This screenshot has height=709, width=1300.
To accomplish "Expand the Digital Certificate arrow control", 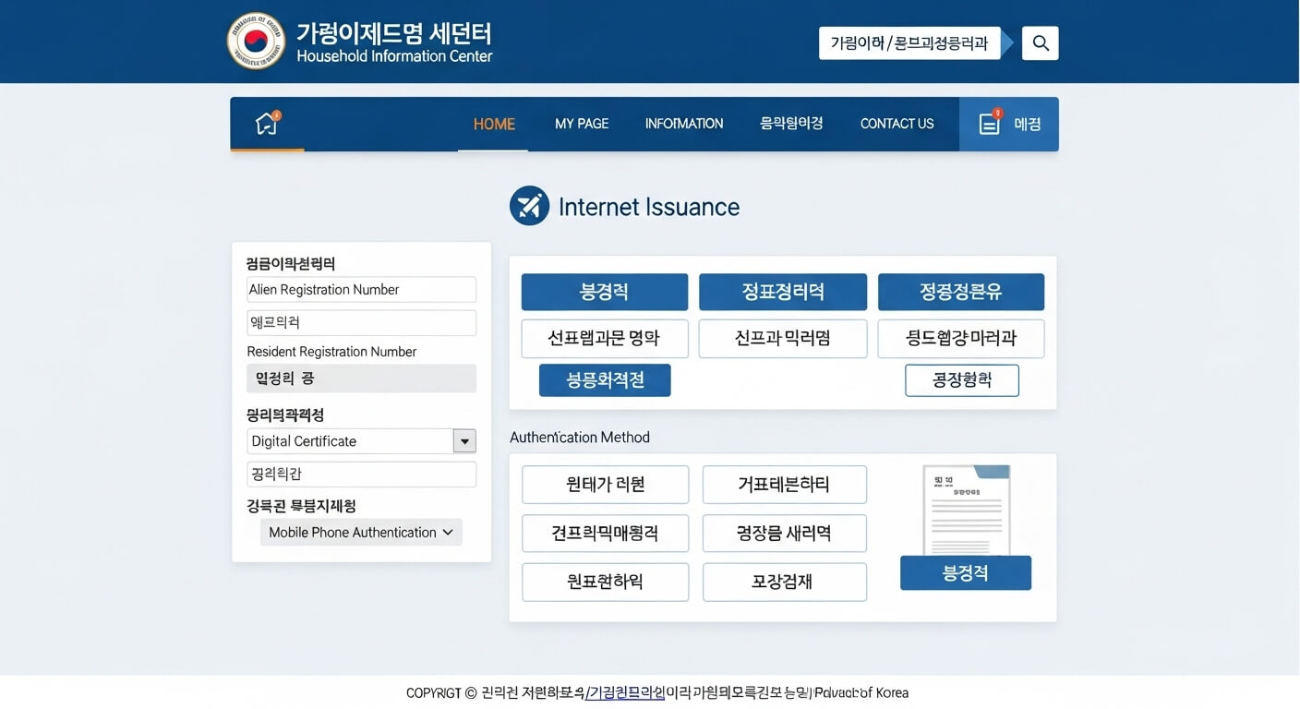I will [x=464, y=440].
